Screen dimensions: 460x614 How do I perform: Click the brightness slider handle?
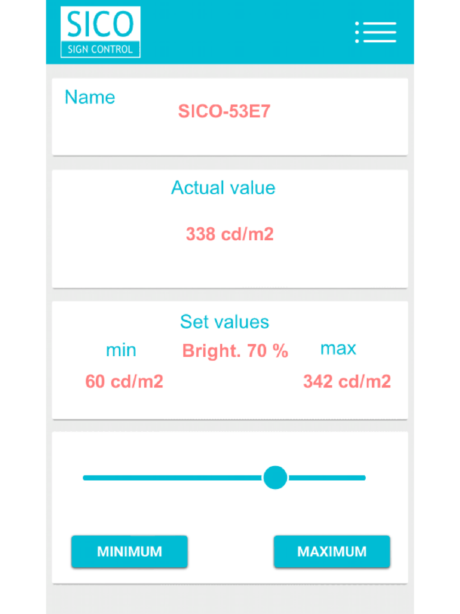pyautogui.click(x=275, y=477)
